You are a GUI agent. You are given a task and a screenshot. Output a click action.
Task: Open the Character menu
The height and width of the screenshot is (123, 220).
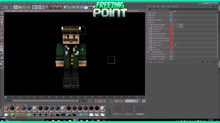coord(77,3)
